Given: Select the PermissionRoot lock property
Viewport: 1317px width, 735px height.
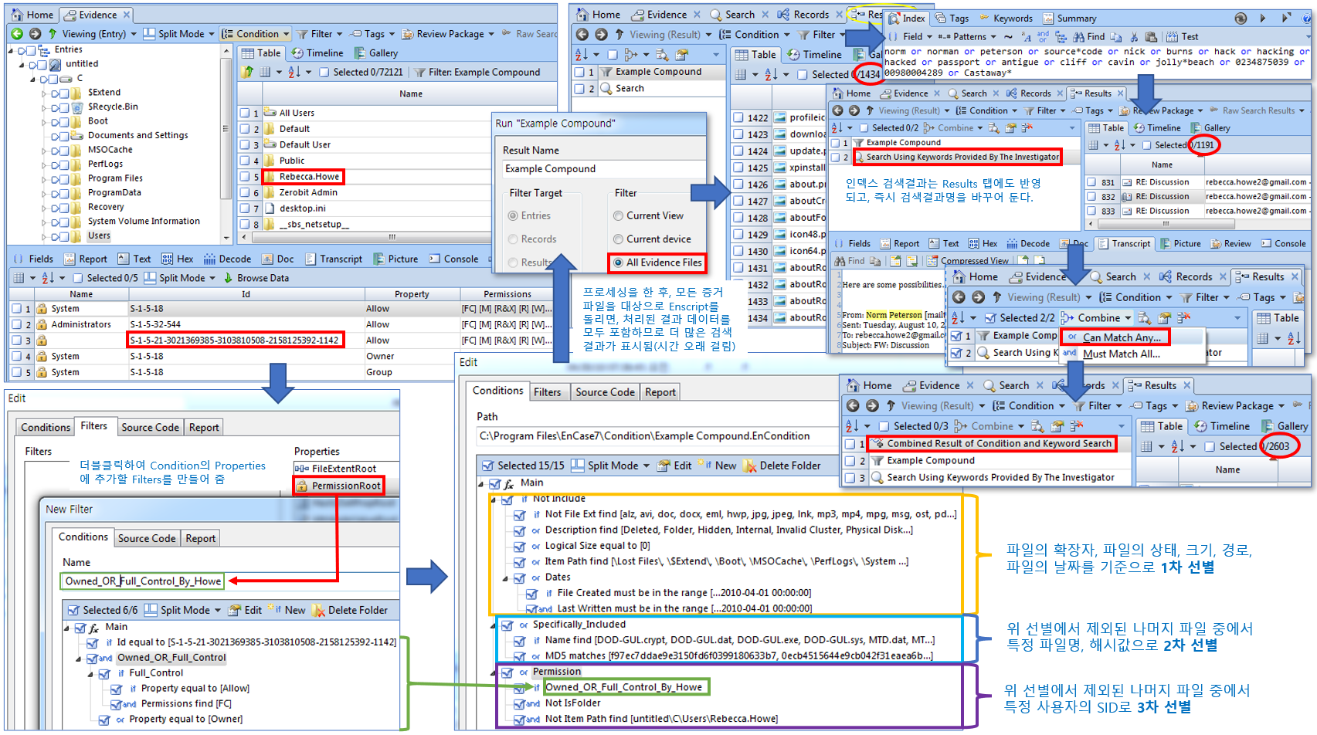Looking at the screenshot, I should 338,486.
